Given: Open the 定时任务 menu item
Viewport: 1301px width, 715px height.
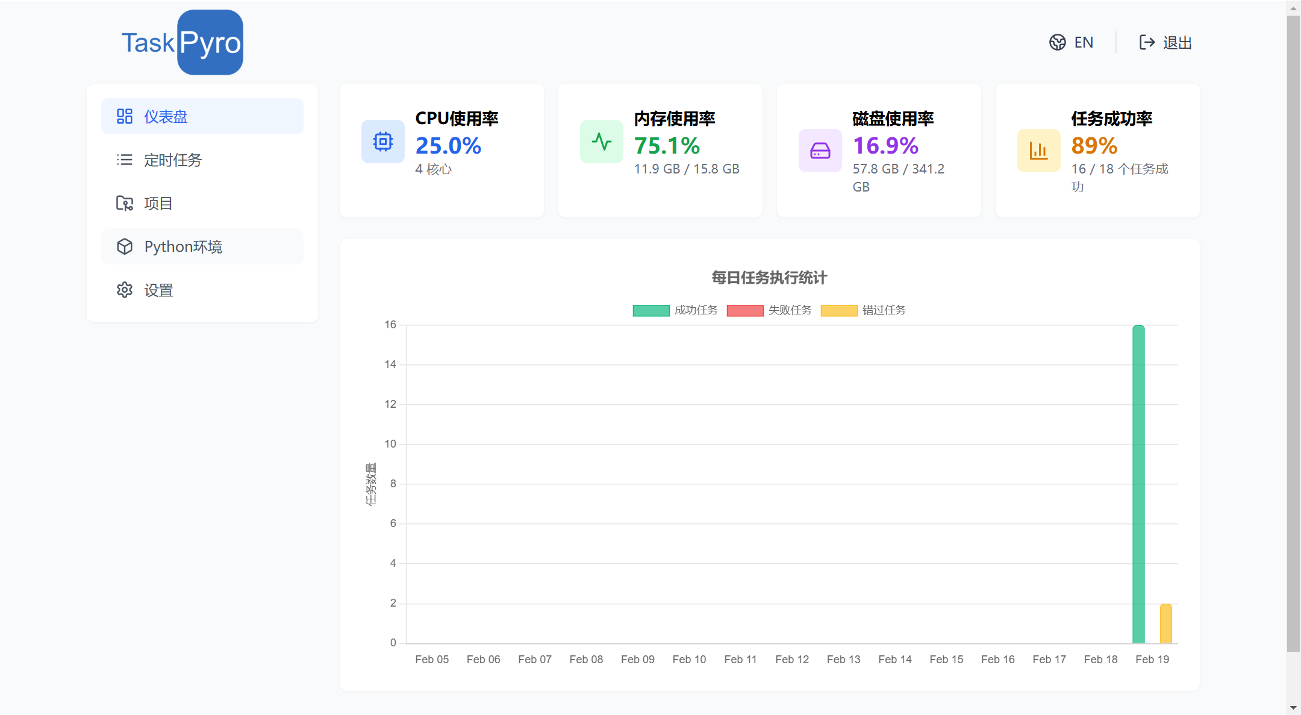Looking at the screenshot, I should (173, 160).
